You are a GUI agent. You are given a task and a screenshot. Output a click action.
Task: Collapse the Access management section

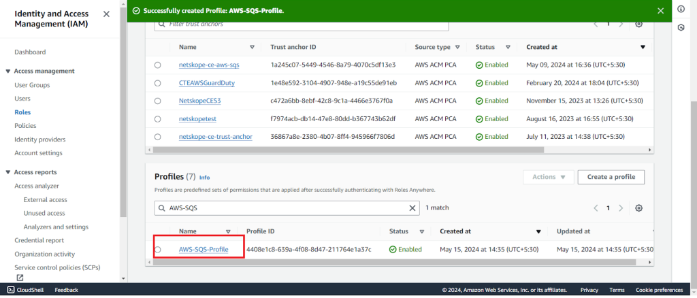point(8,71)
